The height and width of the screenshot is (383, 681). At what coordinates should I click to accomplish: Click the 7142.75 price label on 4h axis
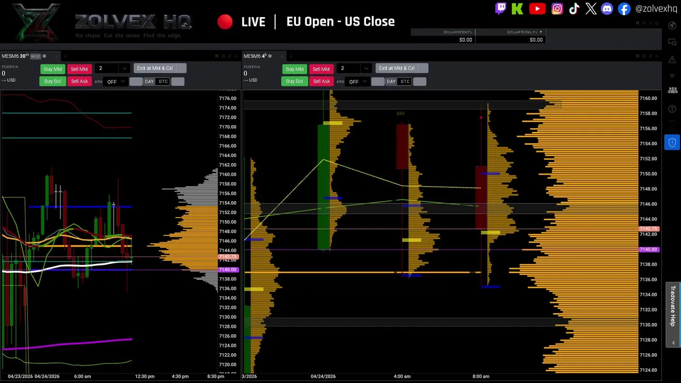(649, 229)
